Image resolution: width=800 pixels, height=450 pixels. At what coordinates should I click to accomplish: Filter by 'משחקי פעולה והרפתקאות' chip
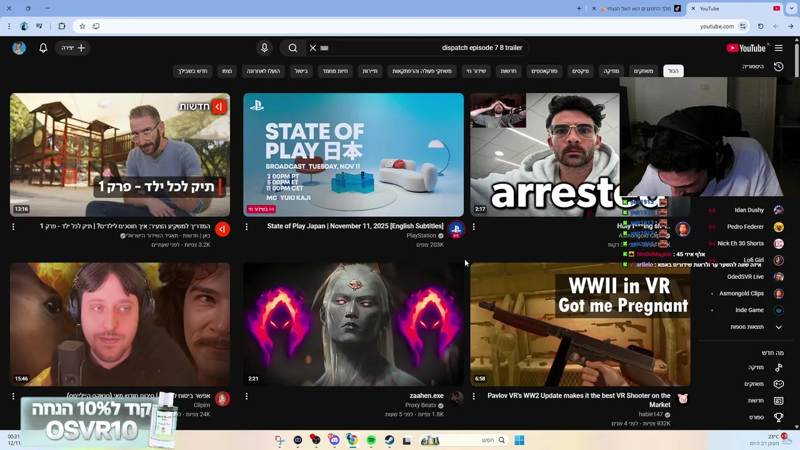tap(422, 71)
